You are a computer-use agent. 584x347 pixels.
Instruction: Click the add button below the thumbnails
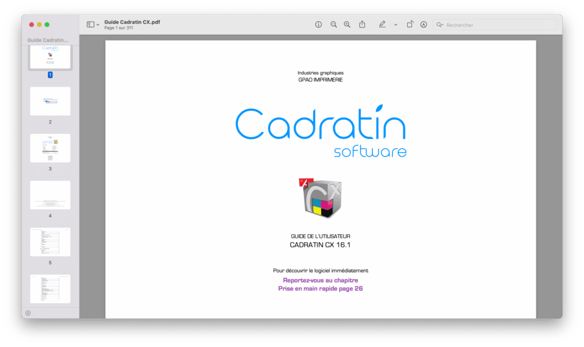pyautogui.click(x=28, y=313)
